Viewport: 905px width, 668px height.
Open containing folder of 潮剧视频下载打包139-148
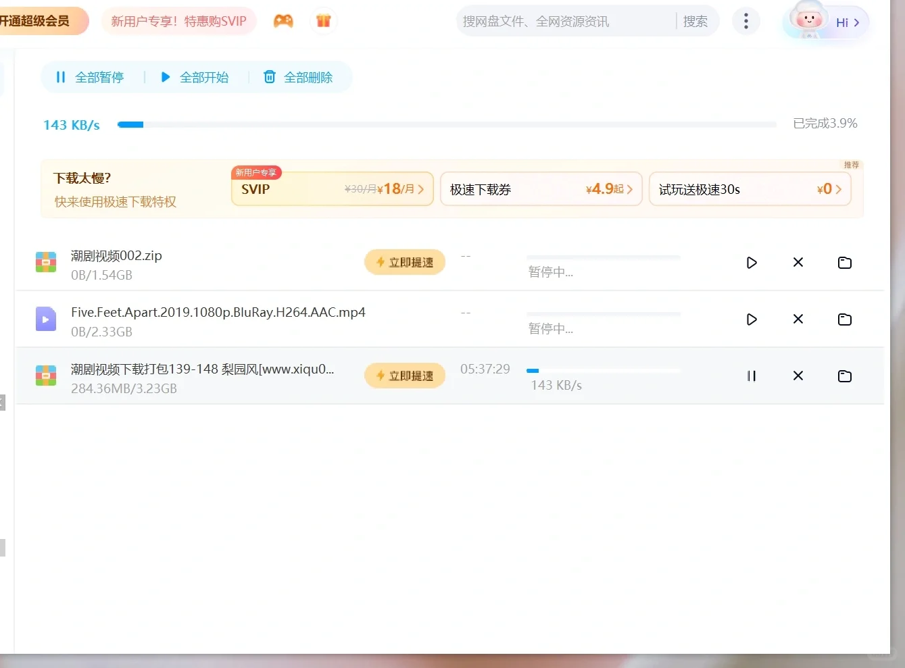[844, 376]
